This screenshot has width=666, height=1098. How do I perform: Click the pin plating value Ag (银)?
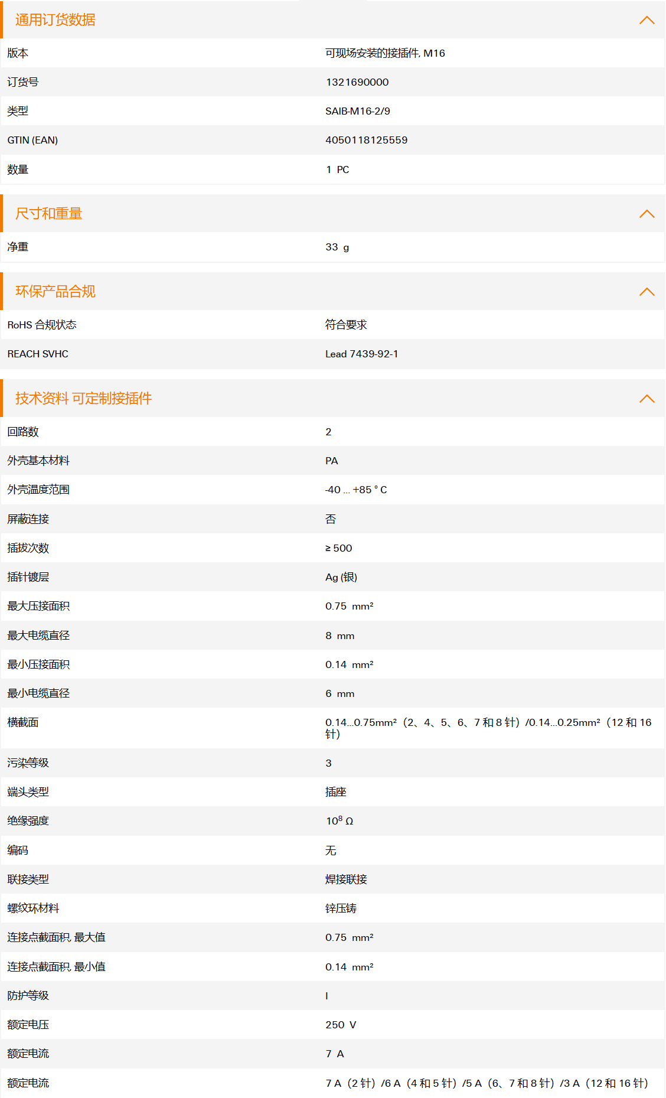[x=341, y=577]
